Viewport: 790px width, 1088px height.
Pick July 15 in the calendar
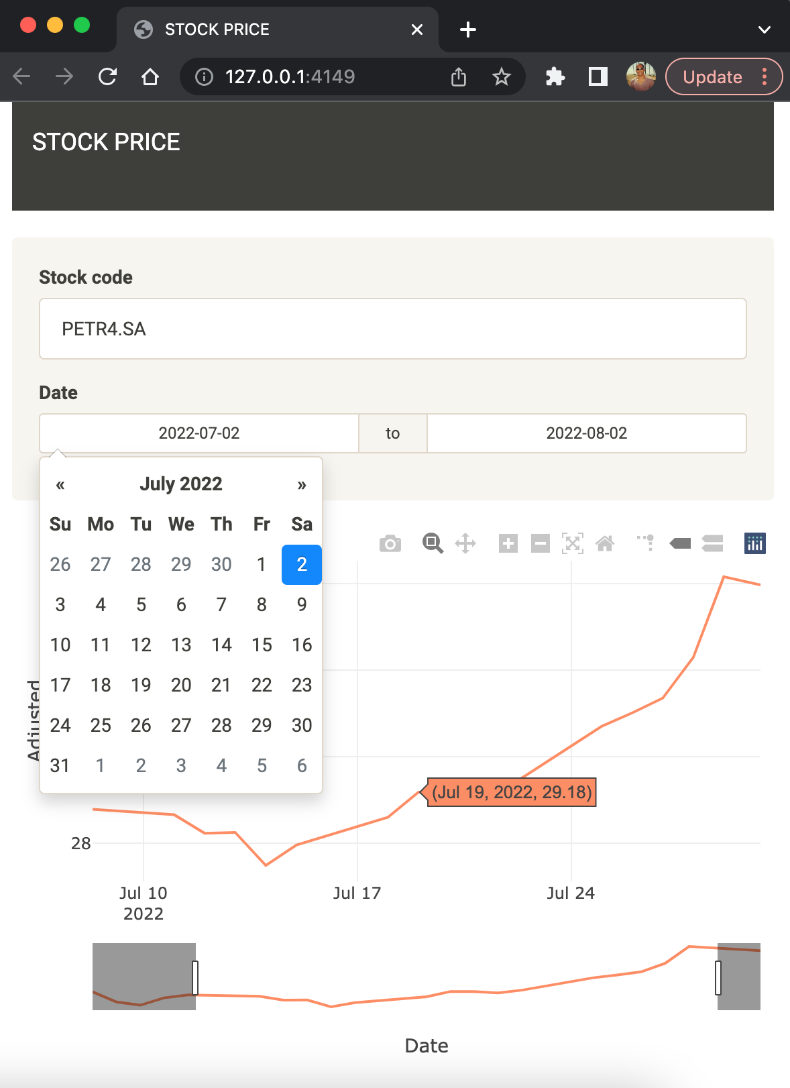click(x=262, y=645)
